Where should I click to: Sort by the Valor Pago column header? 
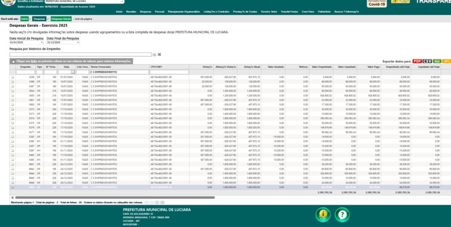pos(368,67)
